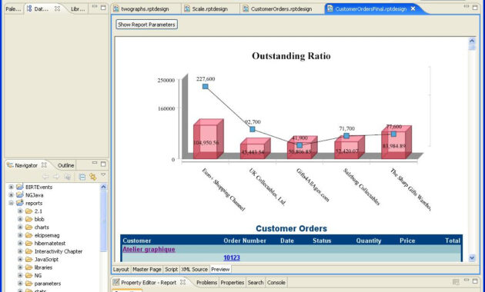Switch to the Properties tab
Image resolution: width=485 pixels, height=292 pixels.
pyautogui.click(x=232, y=283)
